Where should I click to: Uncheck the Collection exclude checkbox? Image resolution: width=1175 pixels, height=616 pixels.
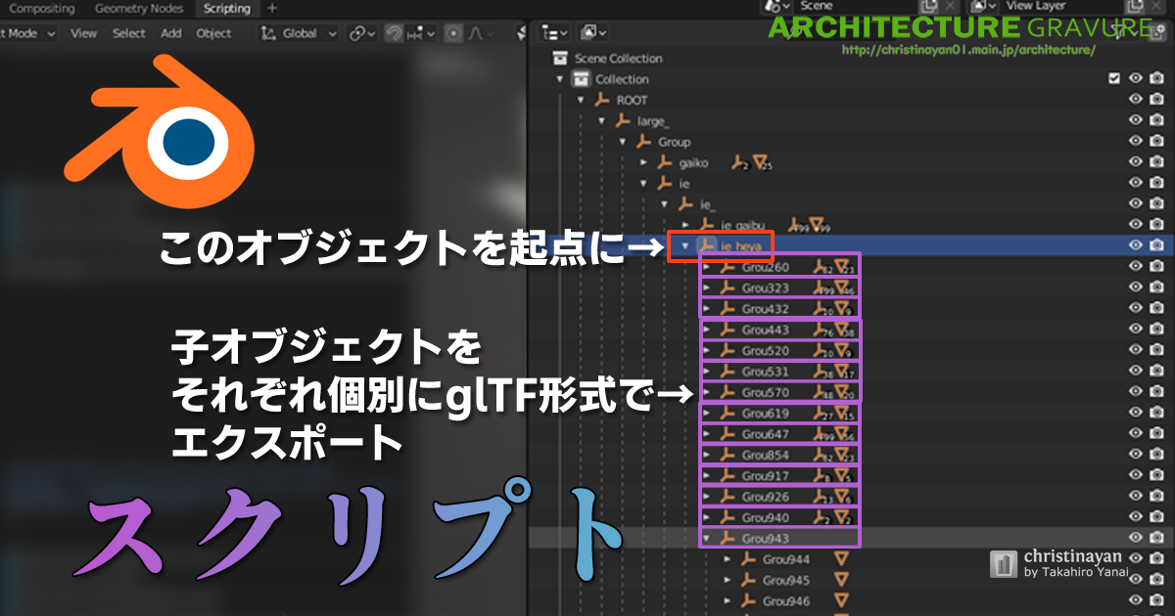click(x=1113, y=79)
